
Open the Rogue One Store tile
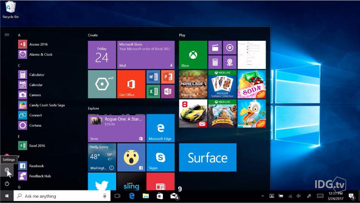[x=117, y=128]
